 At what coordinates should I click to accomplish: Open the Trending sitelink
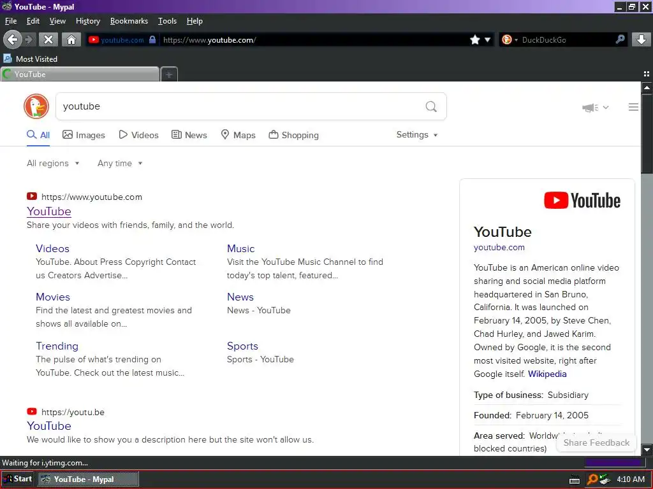57,346
